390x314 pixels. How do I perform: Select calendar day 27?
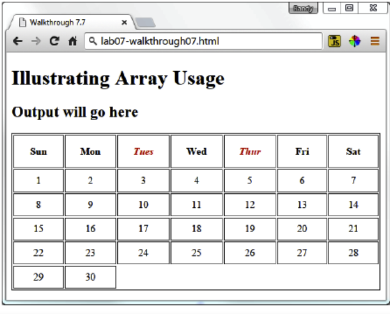[x=302, y=253]
